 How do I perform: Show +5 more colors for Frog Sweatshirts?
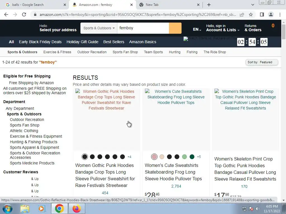(x=199, y=157)
